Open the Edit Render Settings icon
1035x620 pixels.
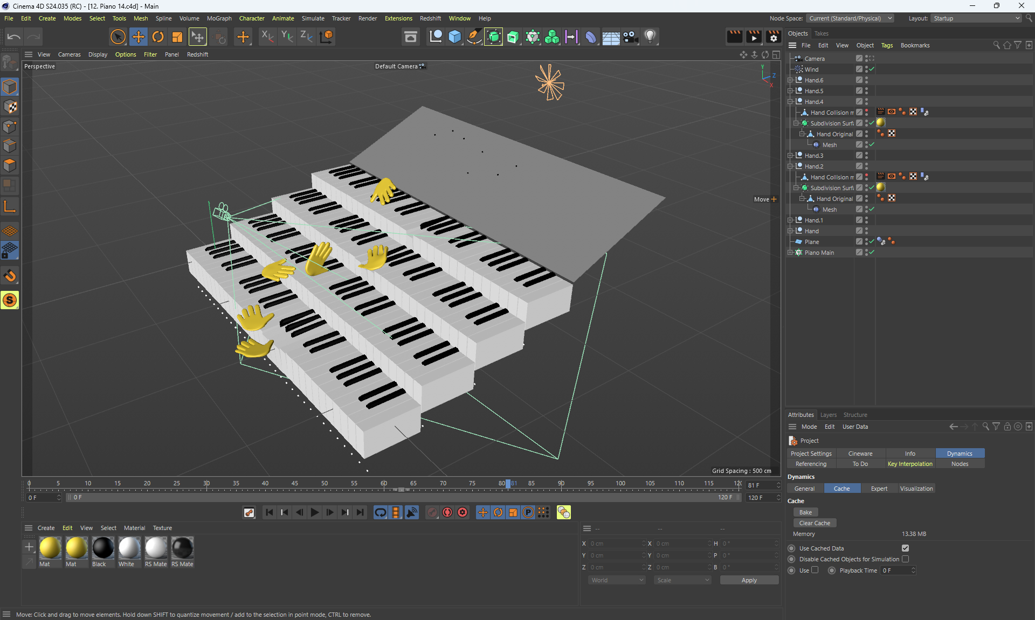[774, 37]
